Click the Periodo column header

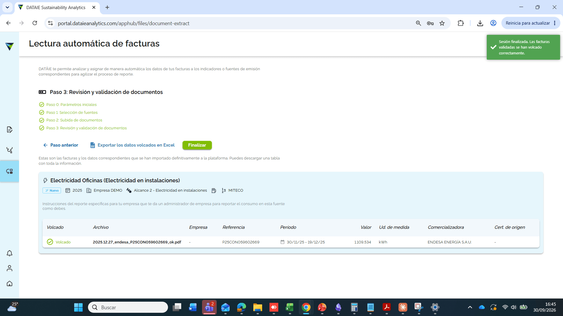coord(288,227)
